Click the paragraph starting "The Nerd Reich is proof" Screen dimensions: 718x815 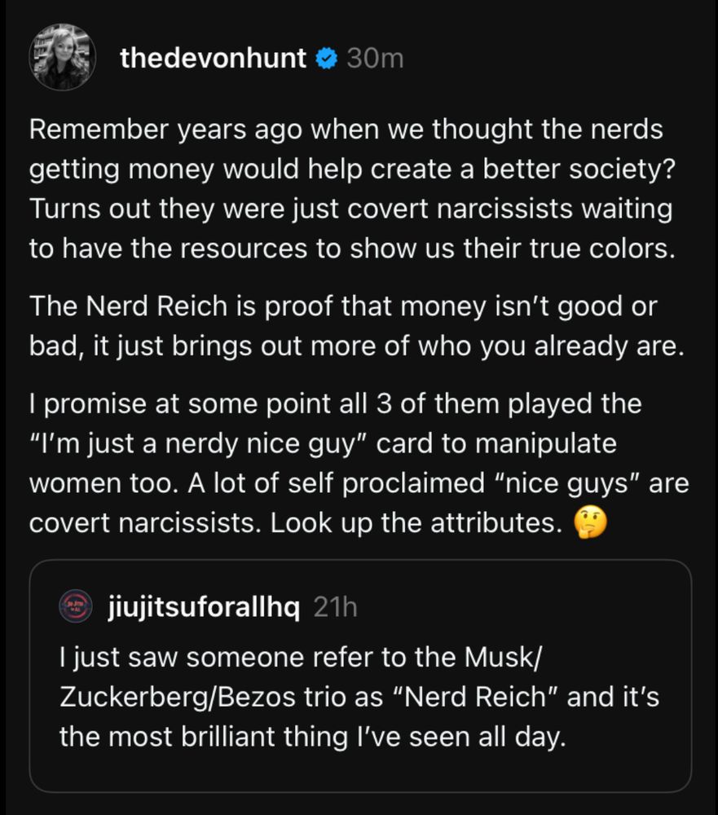tap(355, 326)
